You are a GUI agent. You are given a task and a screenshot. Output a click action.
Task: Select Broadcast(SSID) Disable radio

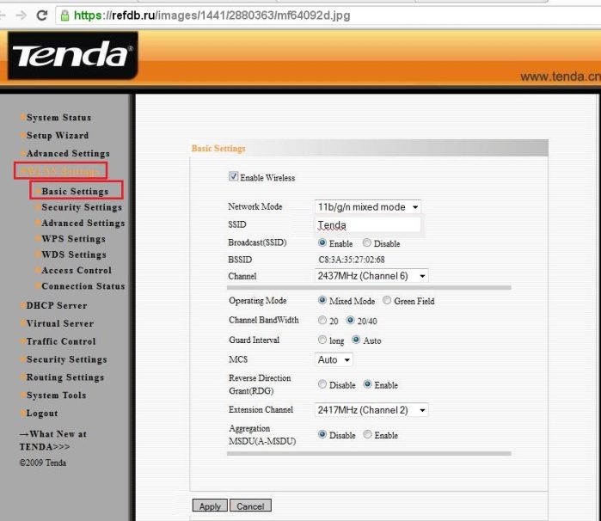click(x=367, y=242)
